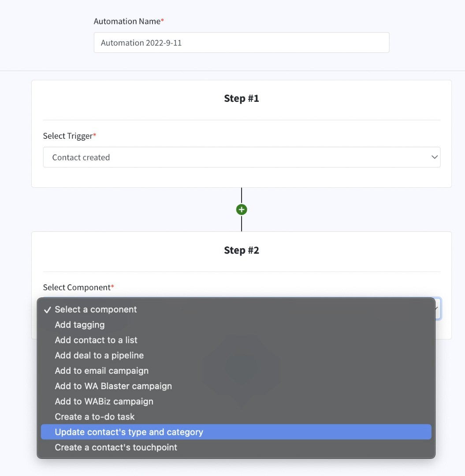Click the 'Select Component' label
This screenshot has height=476, width=465.
tap(76, 287)
